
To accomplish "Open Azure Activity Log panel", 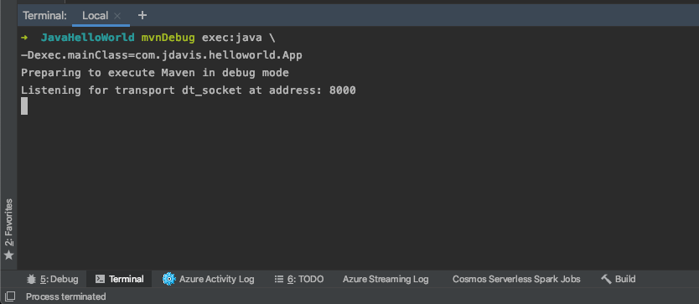I will click(208, 279).
